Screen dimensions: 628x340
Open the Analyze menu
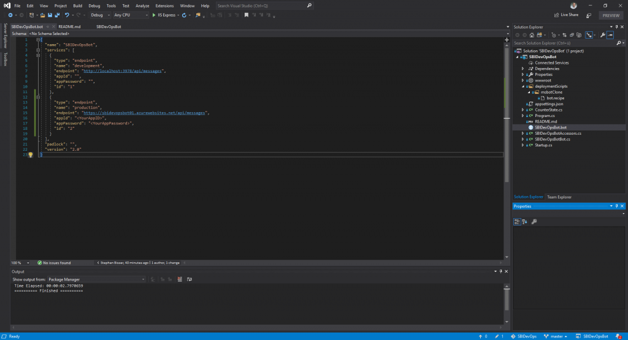pos(142,6)
